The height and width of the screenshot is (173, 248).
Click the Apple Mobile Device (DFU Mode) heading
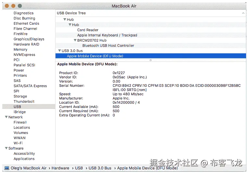coord(87,64)
